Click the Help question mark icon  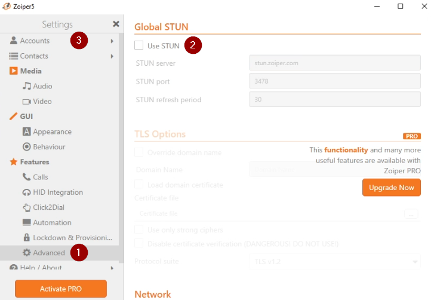click(x=13, y=267)
